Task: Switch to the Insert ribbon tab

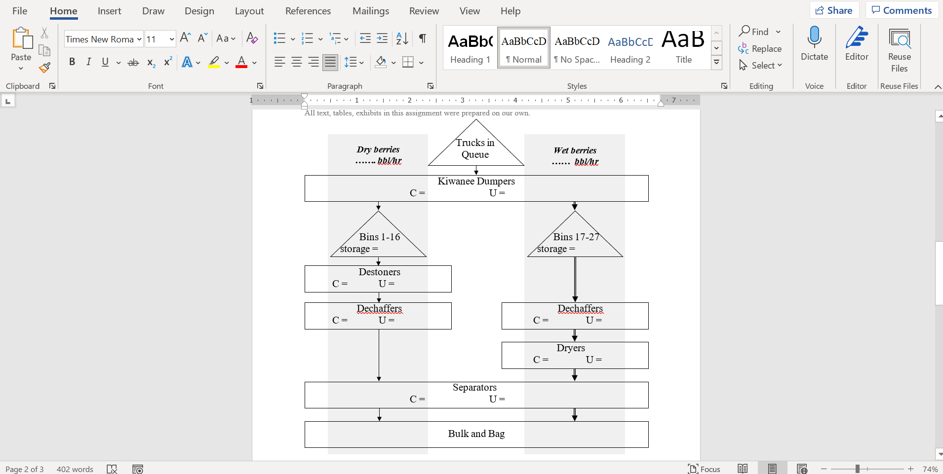Action: coord(110,10)
